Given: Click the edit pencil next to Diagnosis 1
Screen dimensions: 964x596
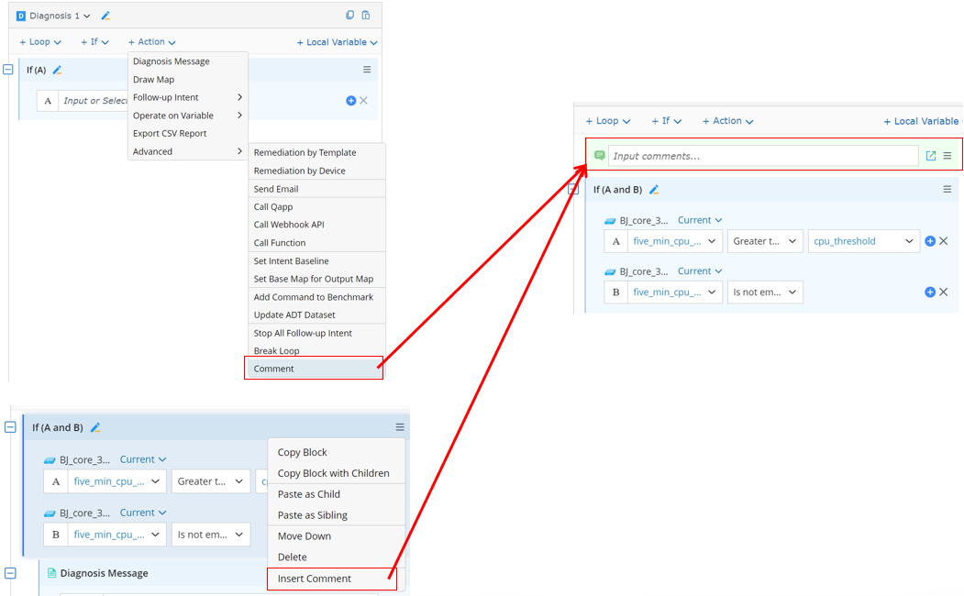Looking at the screenshot, I should (x=105, y=16).
